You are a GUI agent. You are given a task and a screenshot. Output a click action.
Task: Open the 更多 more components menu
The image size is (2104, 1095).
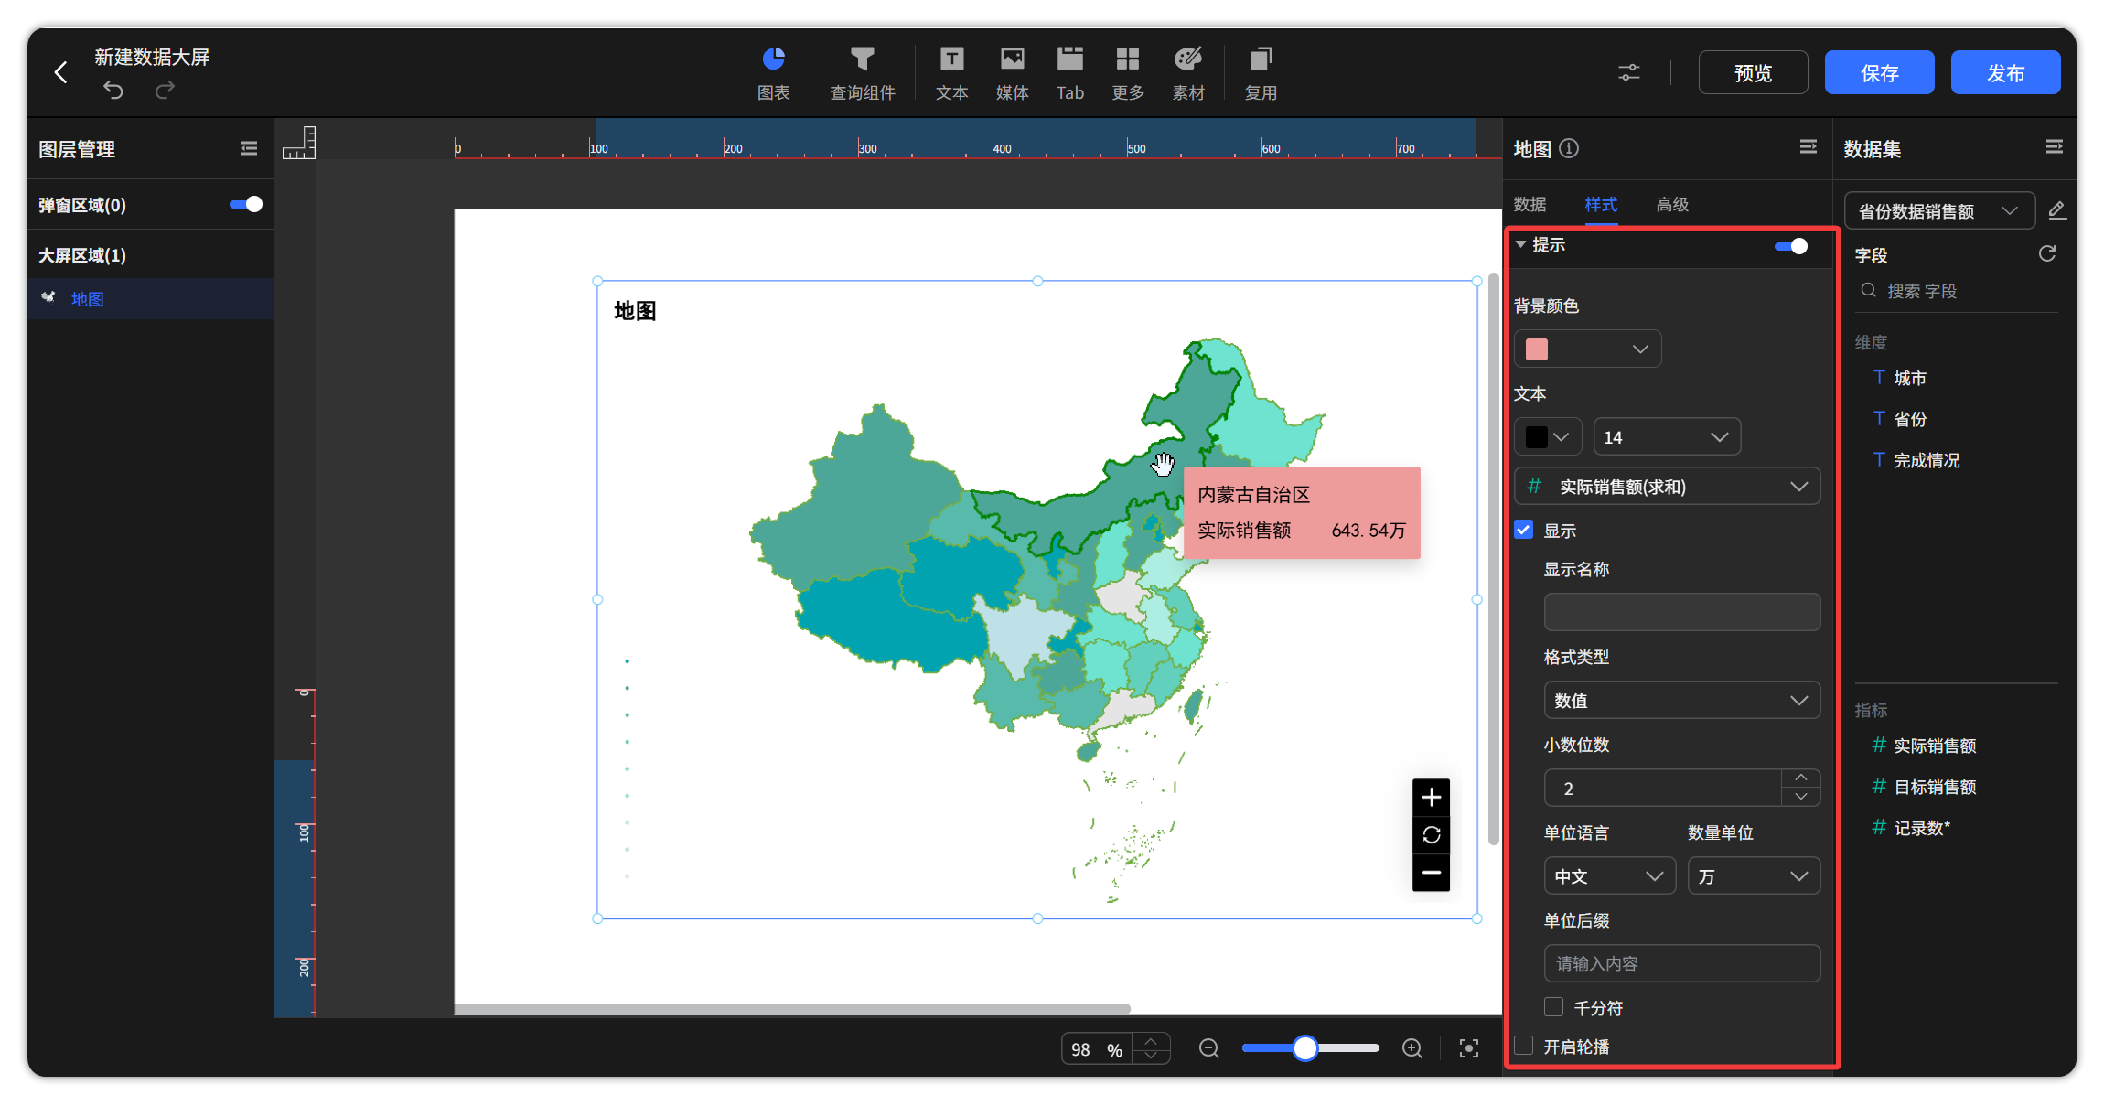coord(1127,73)
